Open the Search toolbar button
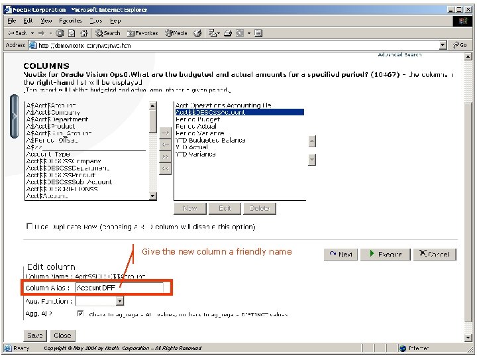This screenshot has width=477, height=358. click(x=108, y=33)
